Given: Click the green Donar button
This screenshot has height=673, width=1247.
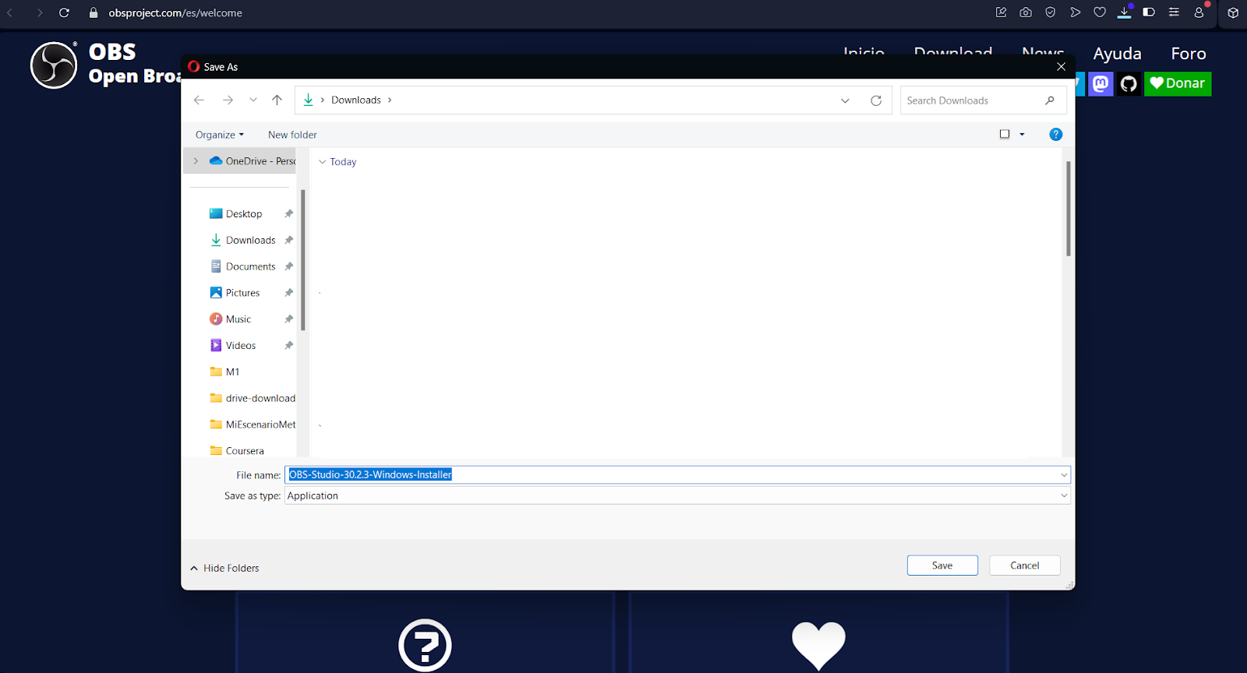Looking at the screenshot, I should click(1178, 83).
